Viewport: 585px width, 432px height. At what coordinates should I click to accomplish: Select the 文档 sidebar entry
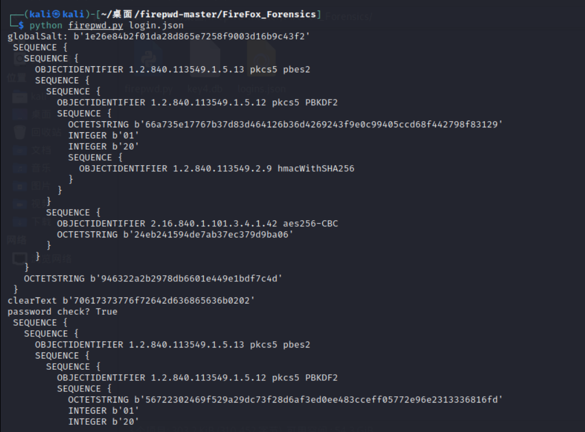[21, 150]
